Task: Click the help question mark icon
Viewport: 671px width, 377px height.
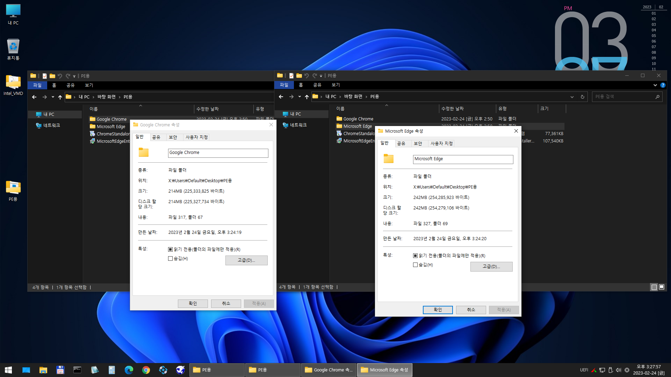Action: (x=663, y=85)
